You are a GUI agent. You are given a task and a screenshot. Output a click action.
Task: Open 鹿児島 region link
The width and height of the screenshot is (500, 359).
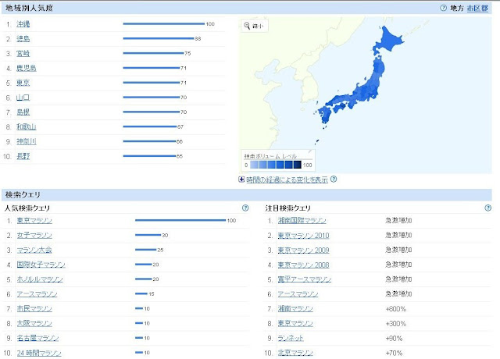click(27, 68)
